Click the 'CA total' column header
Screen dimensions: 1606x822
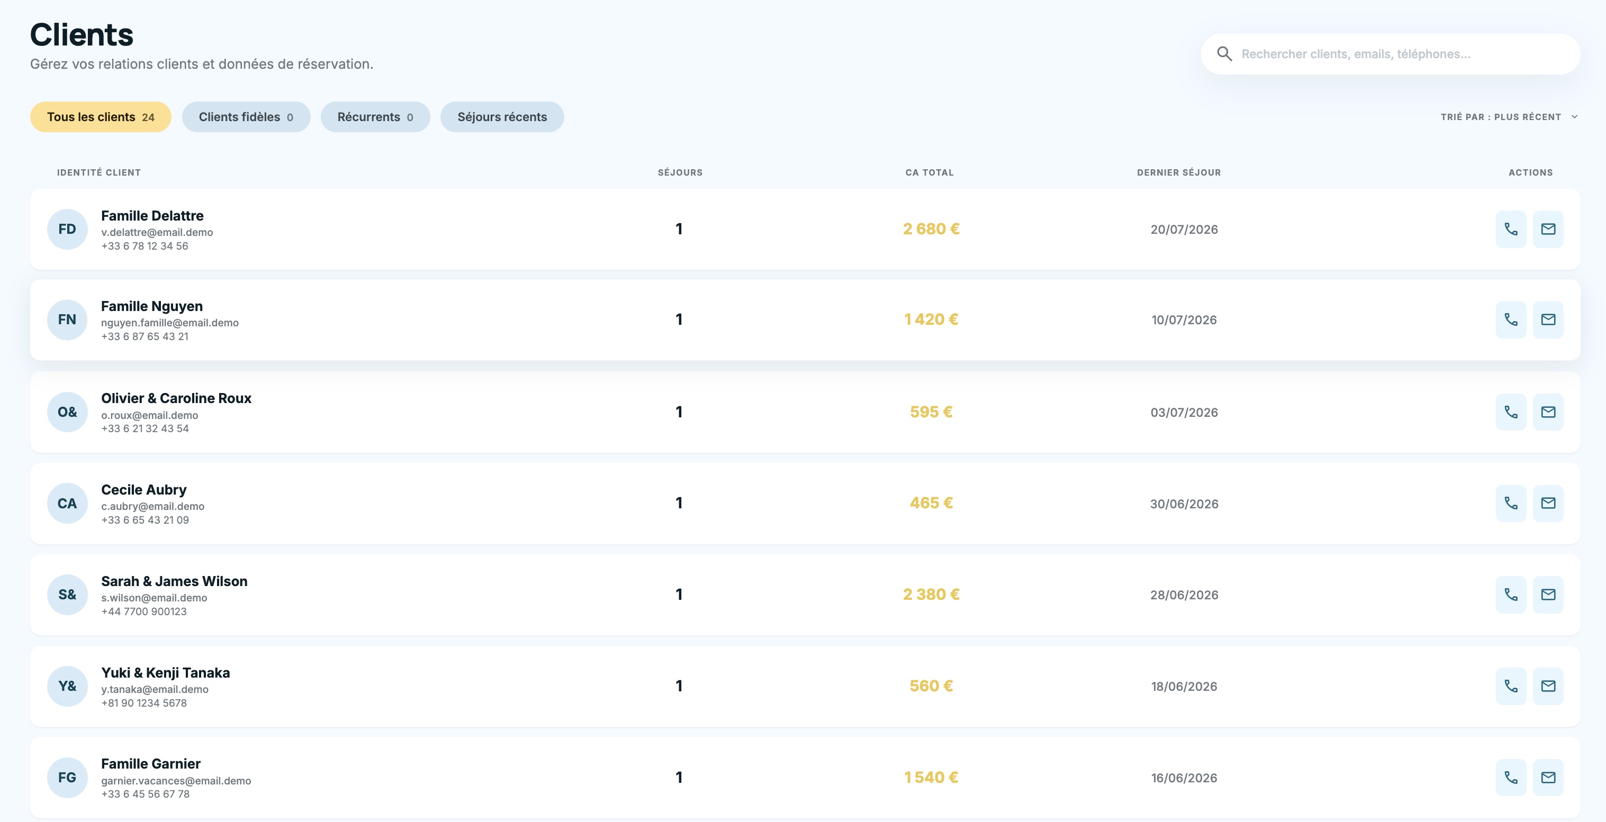930,172
